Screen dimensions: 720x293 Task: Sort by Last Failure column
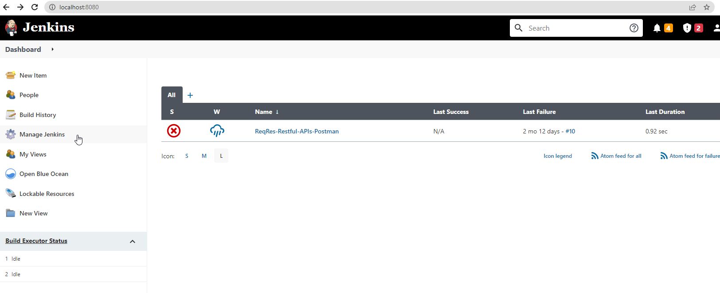pyautogui.click(x=539, y=112)
